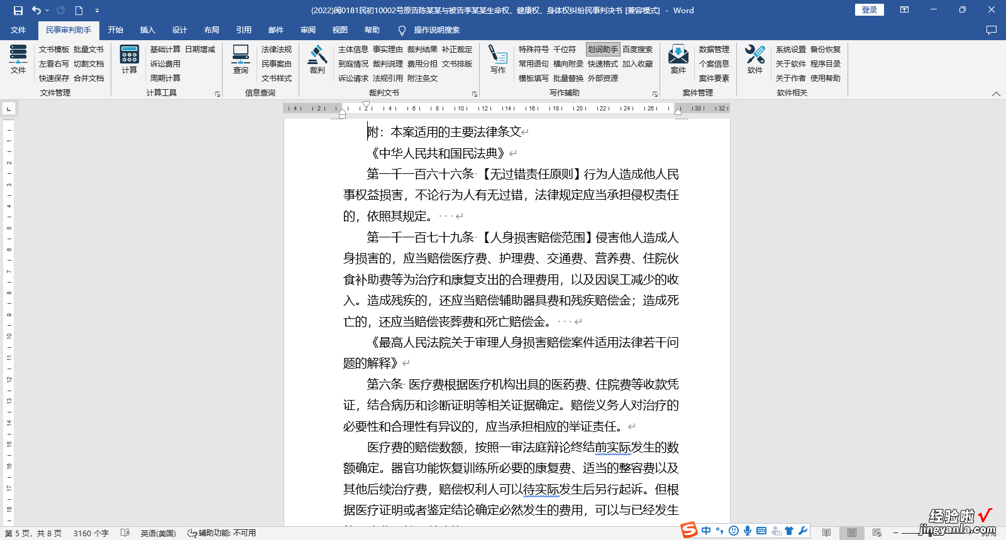1006x540 pixels.
Task: Click the 查询 computer icon
Action: click(x=241, y=60)
